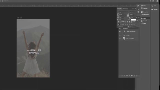Collapse the Character panel double-arrow
This screenshot has height=90, width=160.
pos(133,9)
